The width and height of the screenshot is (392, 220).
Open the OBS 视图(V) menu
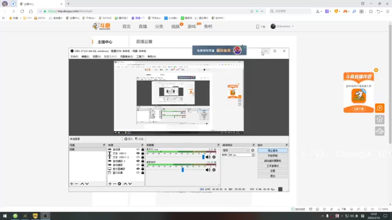point(97,57)
